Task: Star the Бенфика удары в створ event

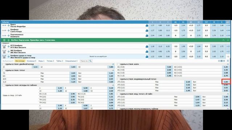Action: tap(9, 57)
